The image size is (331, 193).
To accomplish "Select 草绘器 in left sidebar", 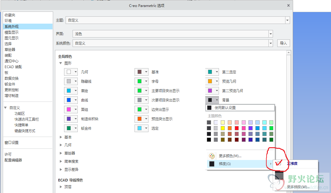I will click(10, 49).
